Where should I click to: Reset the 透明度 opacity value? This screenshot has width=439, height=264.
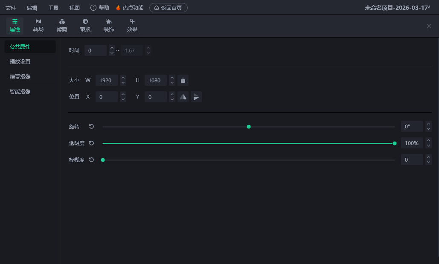91,143
